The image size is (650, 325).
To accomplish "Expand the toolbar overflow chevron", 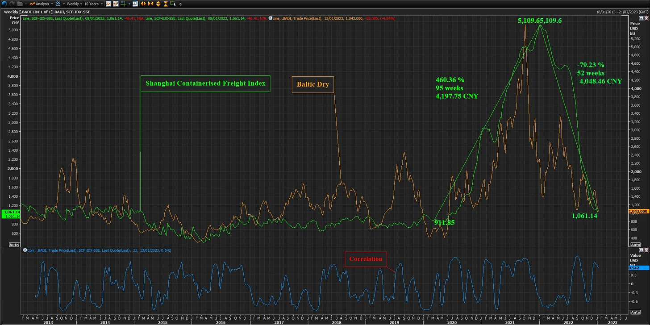I will pos(180,4).
